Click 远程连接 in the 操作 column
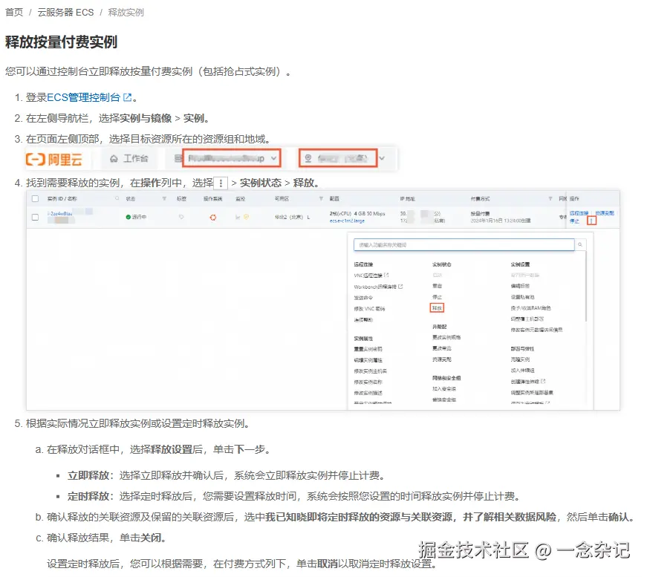Image resolution: width=647 pixels, height=577 pixels. (x=579, y=213)
